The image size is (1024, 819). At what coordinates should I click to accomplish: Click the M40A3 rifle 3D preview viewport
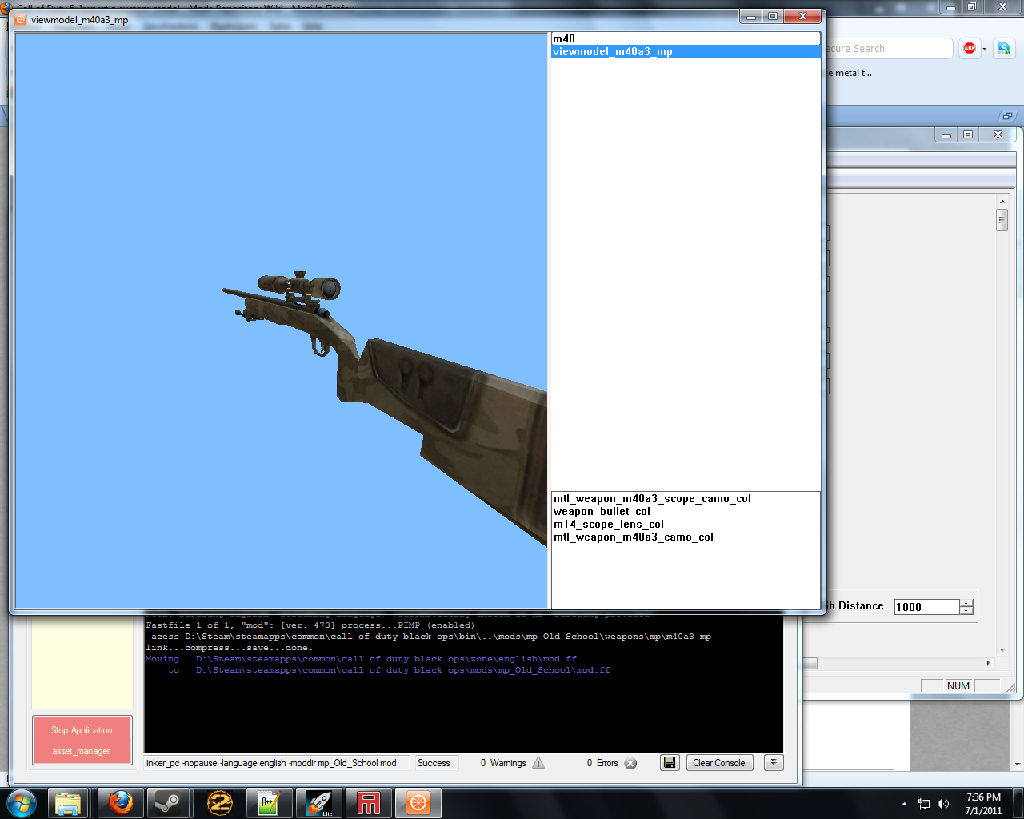pyautogui.click(x=281, y=320)
